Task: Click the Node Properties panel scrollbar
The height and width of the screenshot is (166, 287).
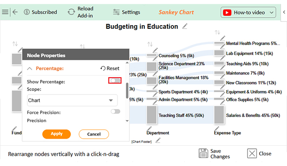Action: (x=127, y=91)
